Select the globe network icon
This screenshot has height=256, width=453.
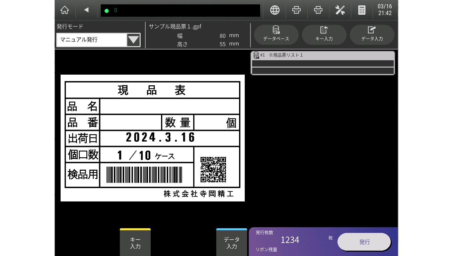274,10
